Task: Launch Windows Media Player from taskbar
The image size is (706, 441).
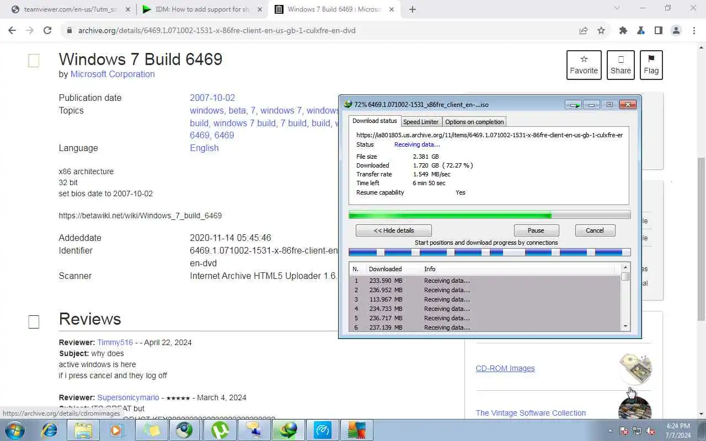Action: click(117, 430)
